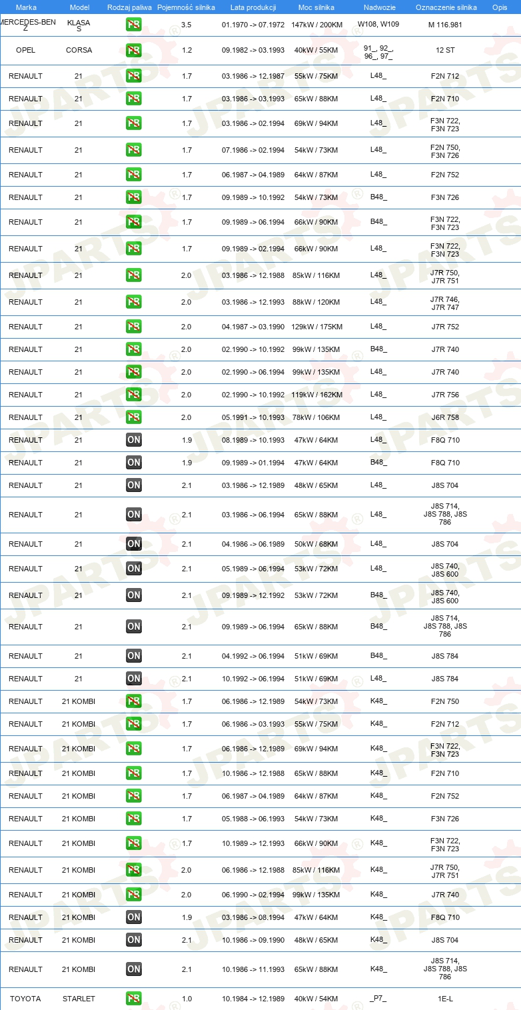This screenshot has width=521, height=1010.
Task: Click the 40kW / 55KM power cell
Action: (316, 50)
